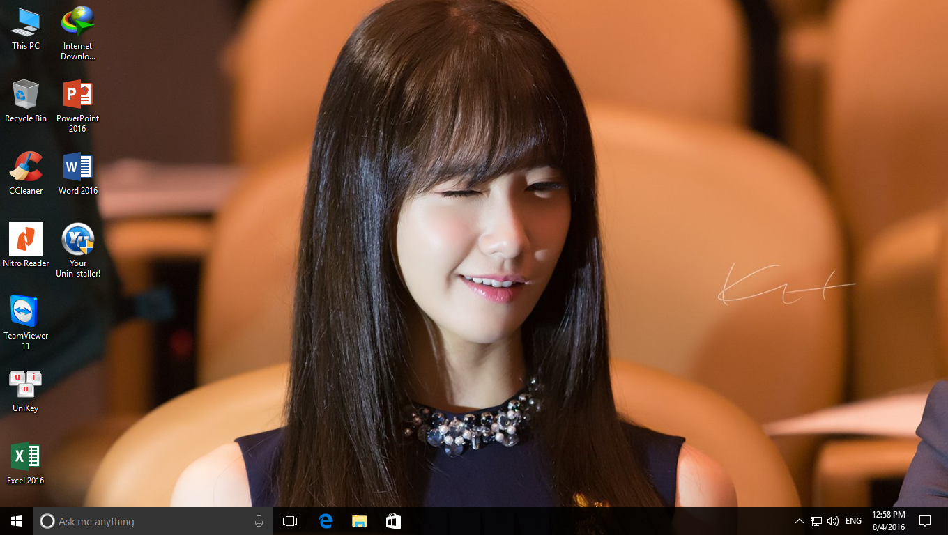
Task: Activate Cortana voice search microphone
Action: [x=259, y=520]
